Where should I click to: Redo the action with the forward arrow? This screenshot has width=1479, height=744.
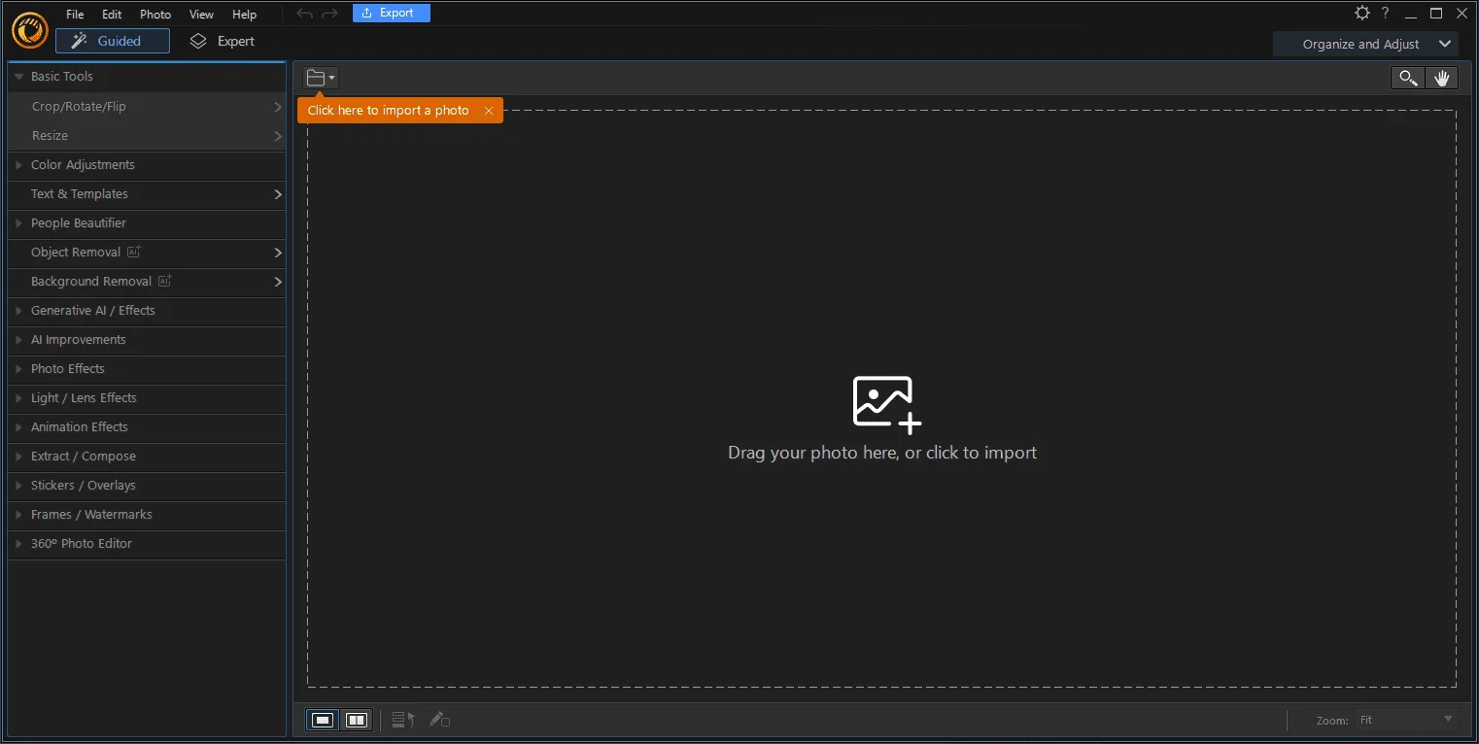coord(329,14)
